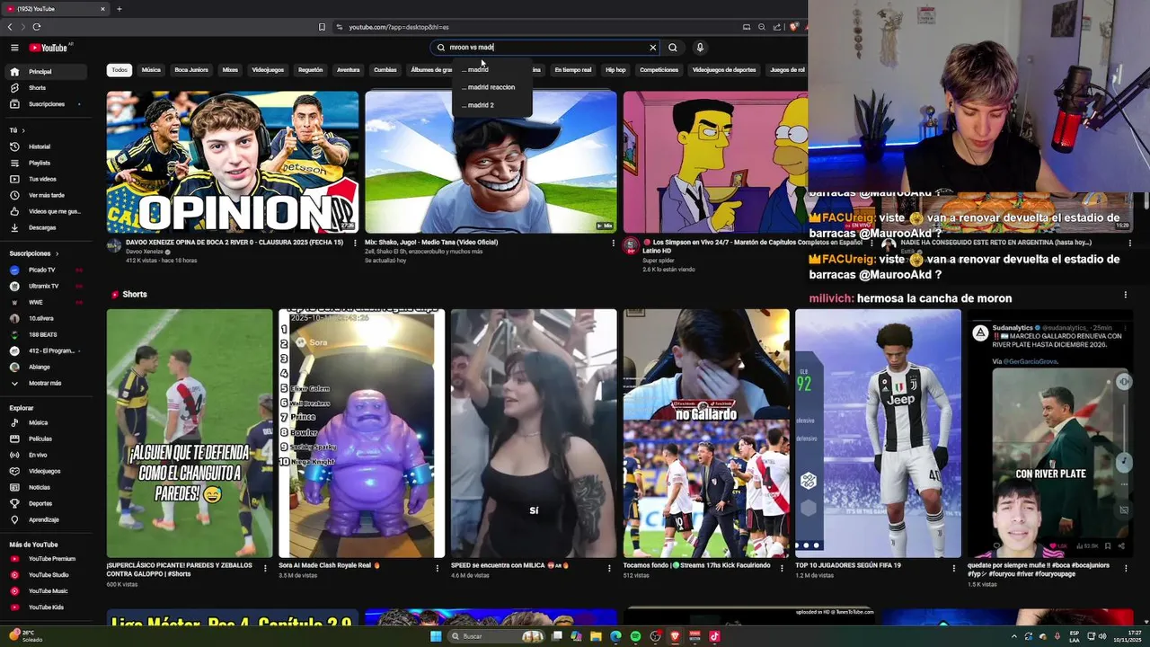Click inside the YouTube search input

point(545,48)
